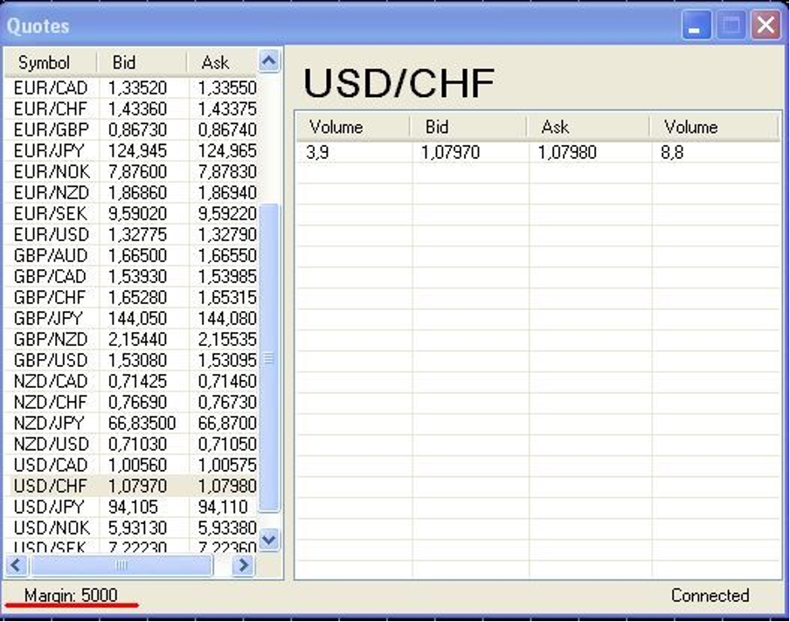Click the left horizontal scroll arrow
This screenshot has height=622, width=790.
(x=16, y=565)
